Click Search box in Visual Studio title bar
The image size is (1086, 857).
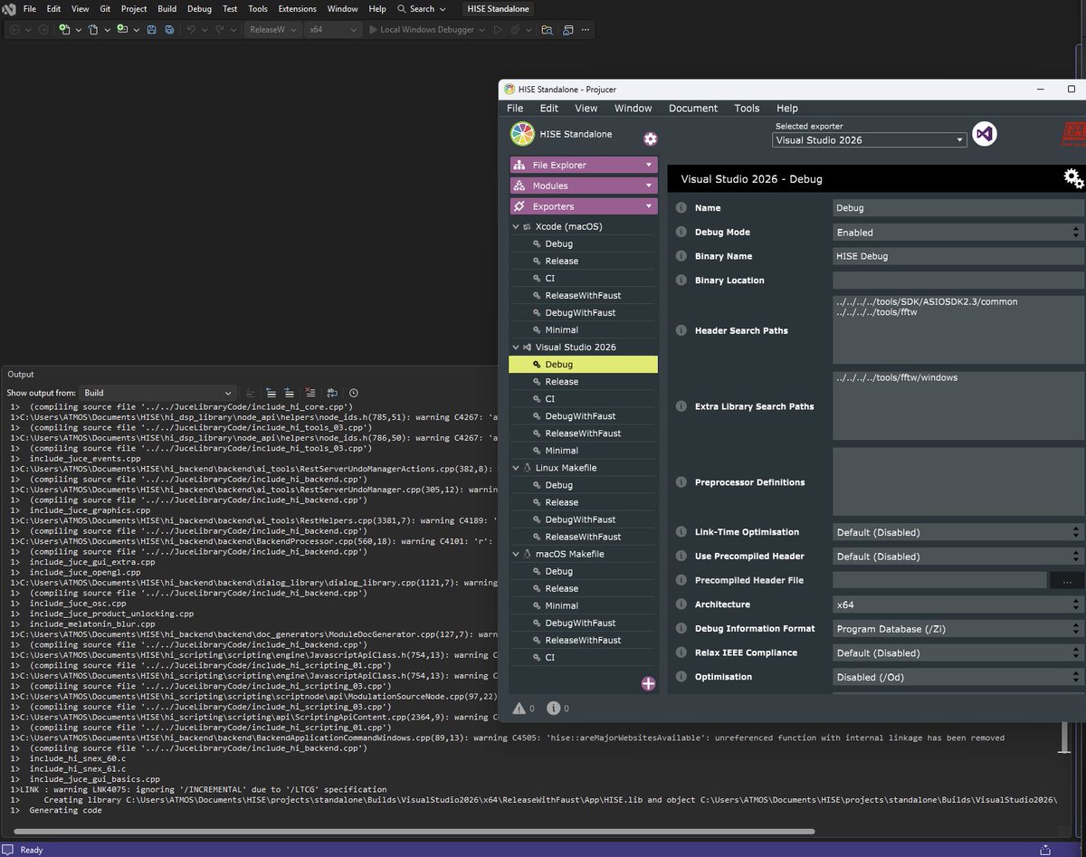click(421, 9)
